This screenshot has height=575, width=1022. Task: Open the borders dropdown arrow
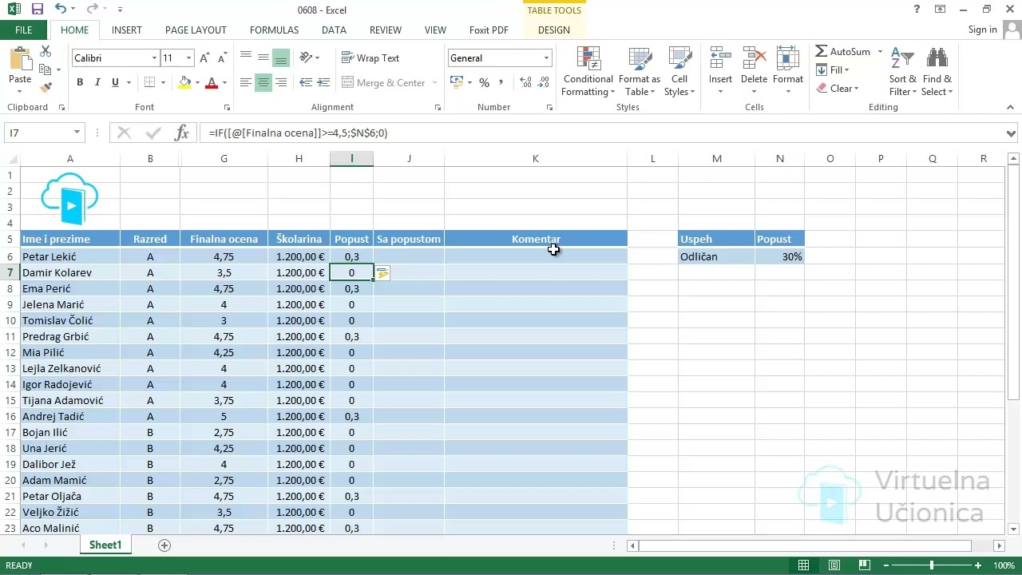pos(164,83)
